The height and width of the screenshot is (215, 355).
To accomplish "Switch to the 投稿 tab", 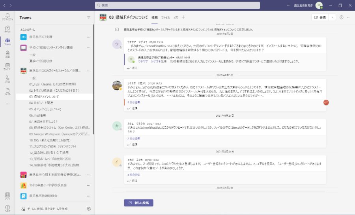I will tap(155, 17).
